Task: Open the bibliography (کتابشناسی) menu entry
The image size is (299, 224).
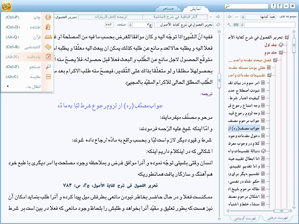Action: (27, 47)
